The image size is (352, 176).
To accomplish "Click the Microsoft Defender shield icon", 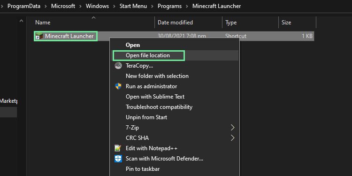I will pyautogui.click(x=118, y=159).
